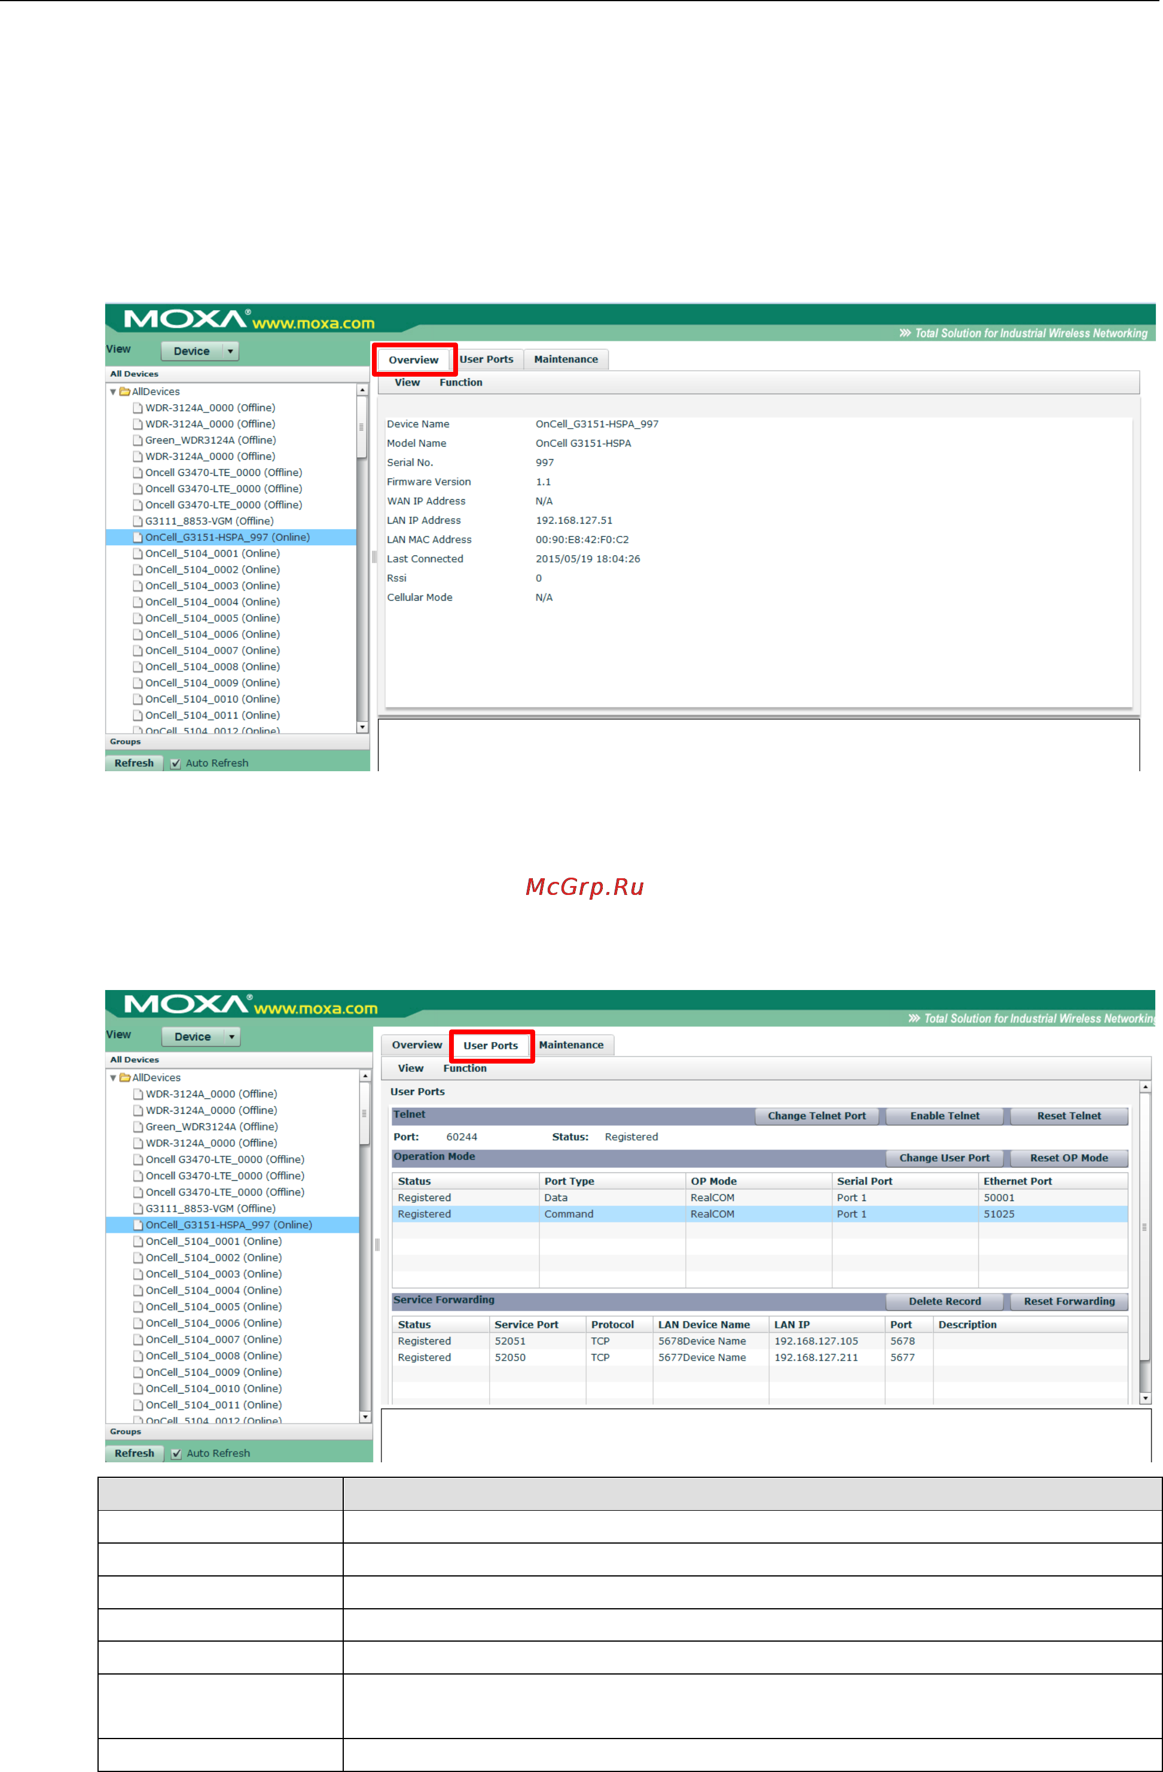Click Change Telnet Port button

[x=817, y=1116]
